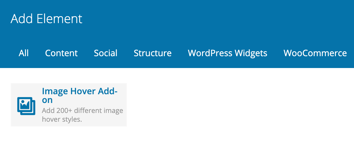This screenshot has height=161, width=354.
Task: Click the Image Hover Add-on icon
Action: (26, 106)
